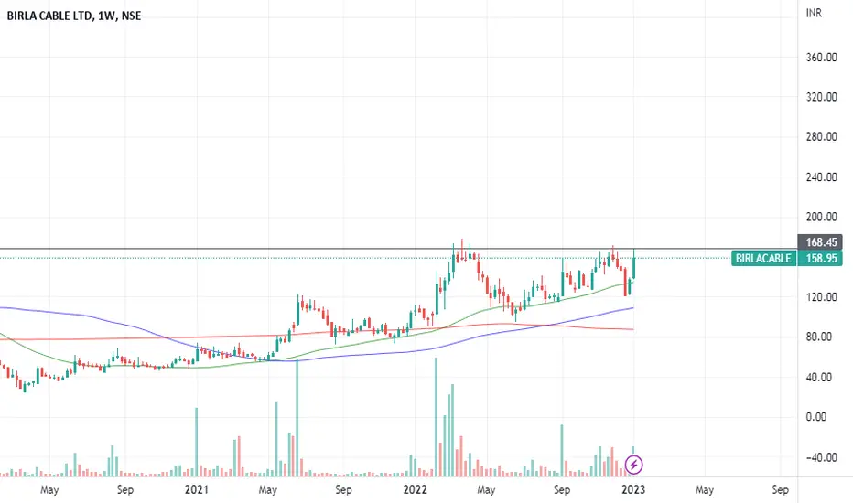
Task: Click the 360.00 price axis value
Action: click(x=821, y=57)
